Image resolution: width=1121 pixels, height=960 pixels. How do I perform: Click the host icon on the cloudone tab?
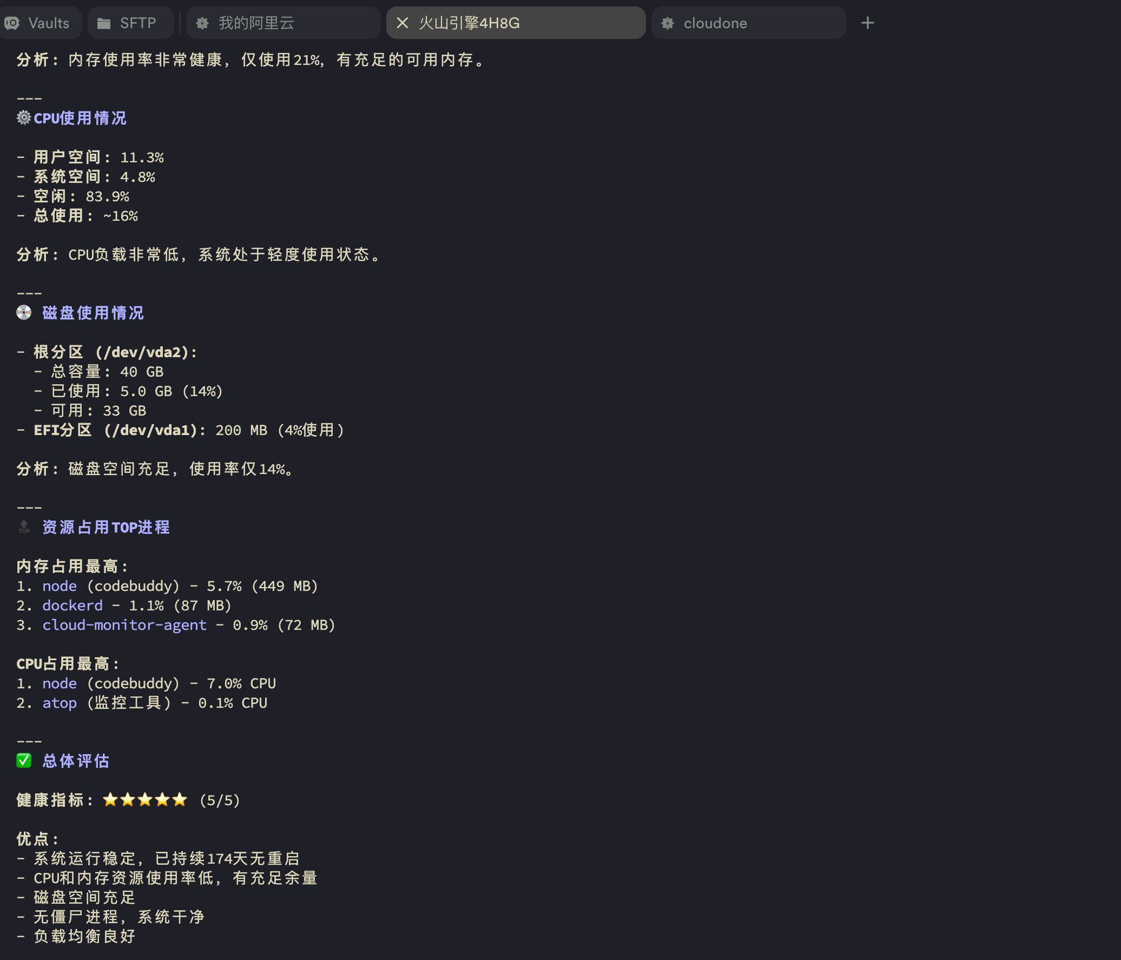coord(667,23)
